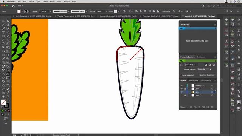Locate object with Layers panel magnifier icon

tap(195, 107)
